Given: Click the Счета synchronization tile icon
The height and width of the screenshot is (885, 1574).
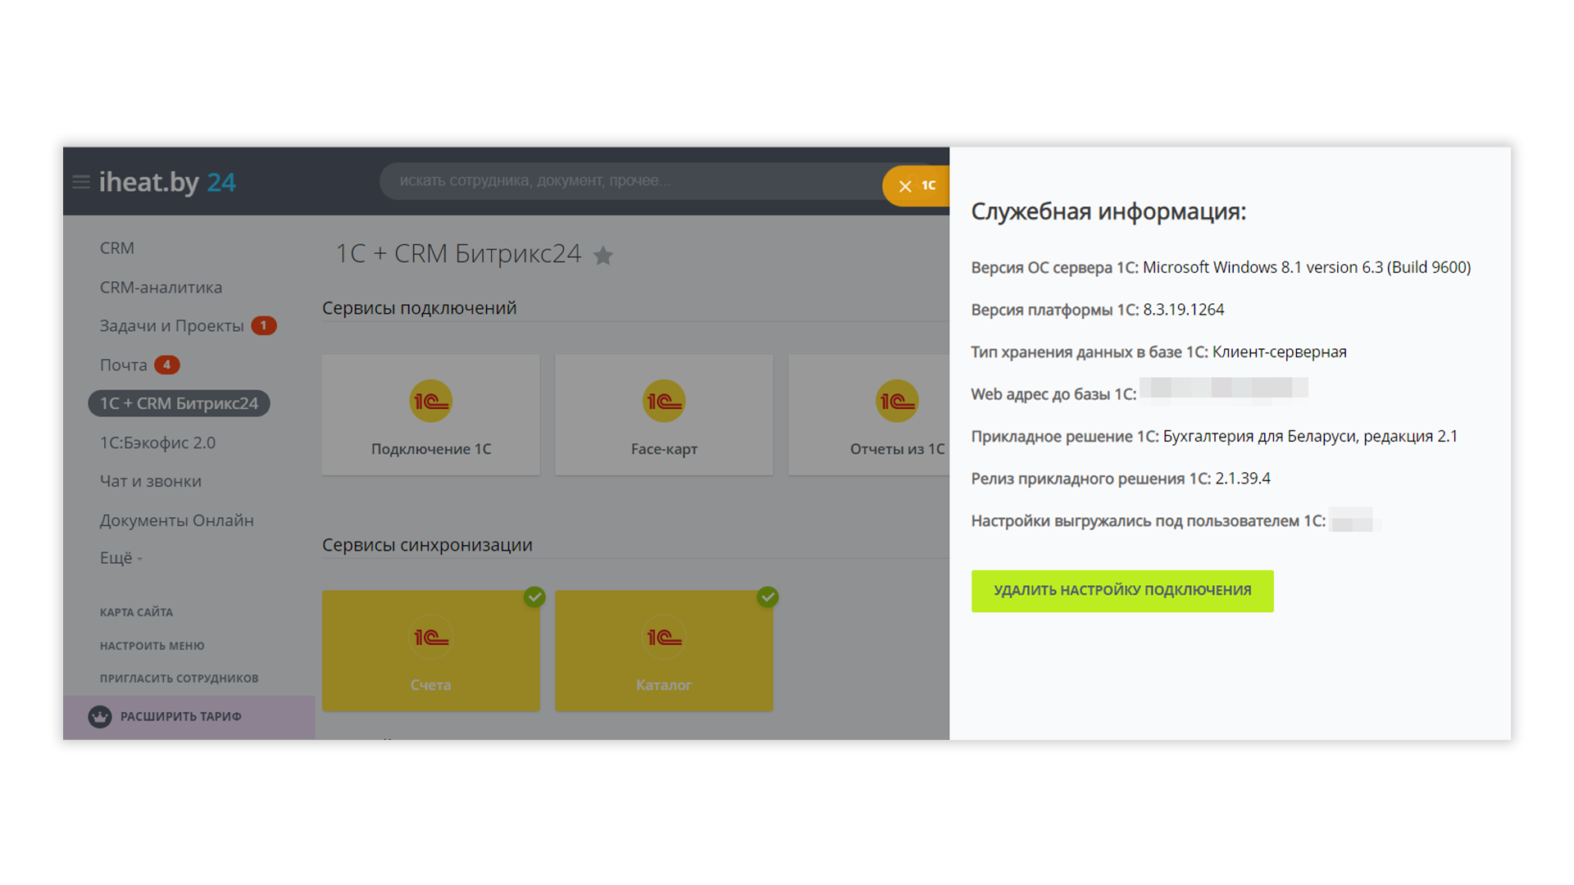Looking at the screenshot, I should [x=430, y=638].
